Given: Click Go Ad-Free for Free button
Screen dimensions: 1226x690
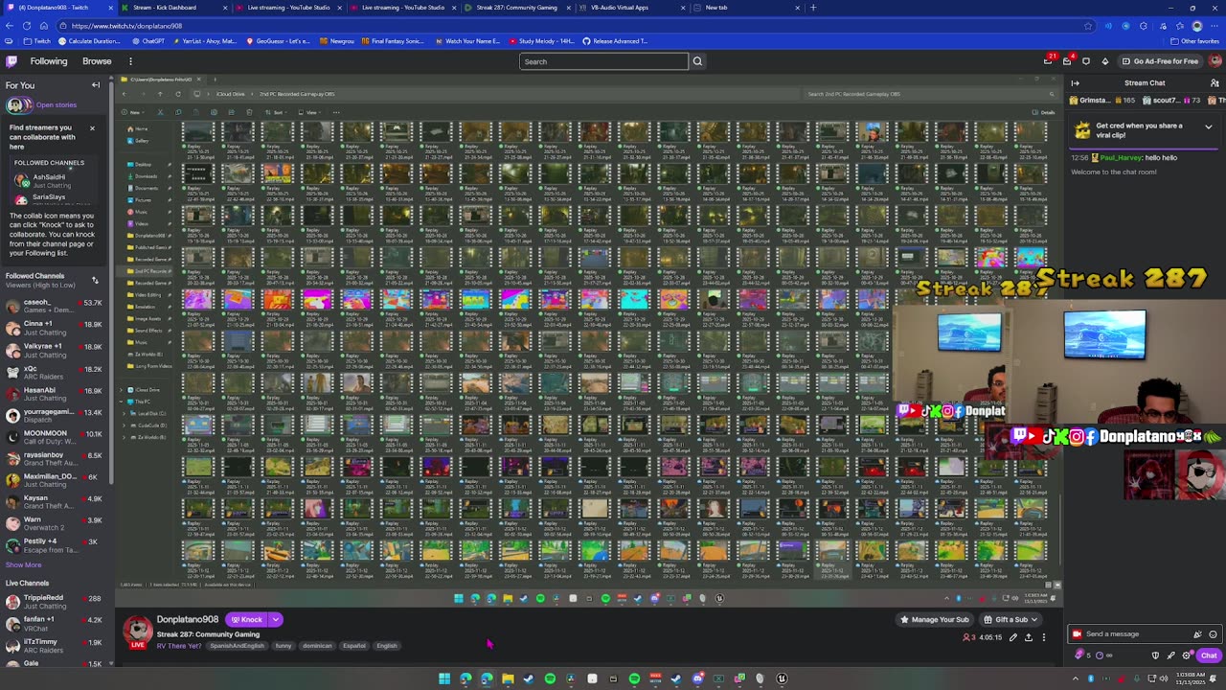Looking at the screenshot, I should click(1161, 61).
